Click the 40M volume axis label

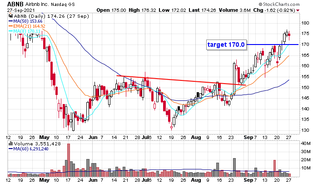pos(305,144)
